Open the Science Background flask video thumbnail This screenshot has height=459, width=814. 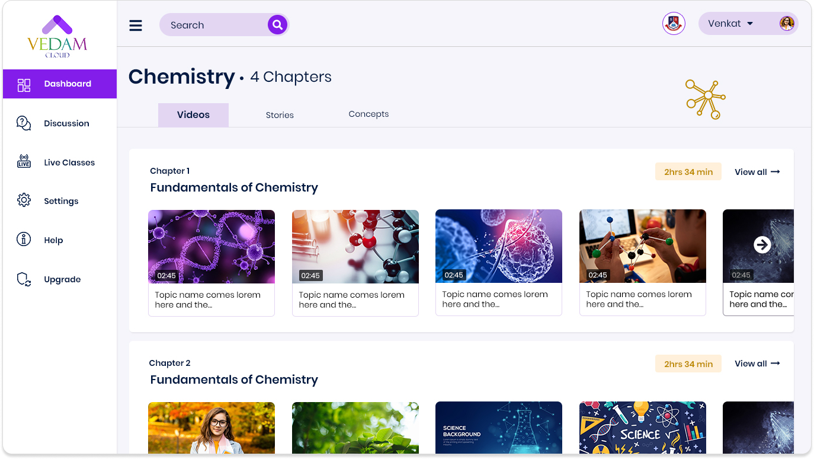click(499, 428)
